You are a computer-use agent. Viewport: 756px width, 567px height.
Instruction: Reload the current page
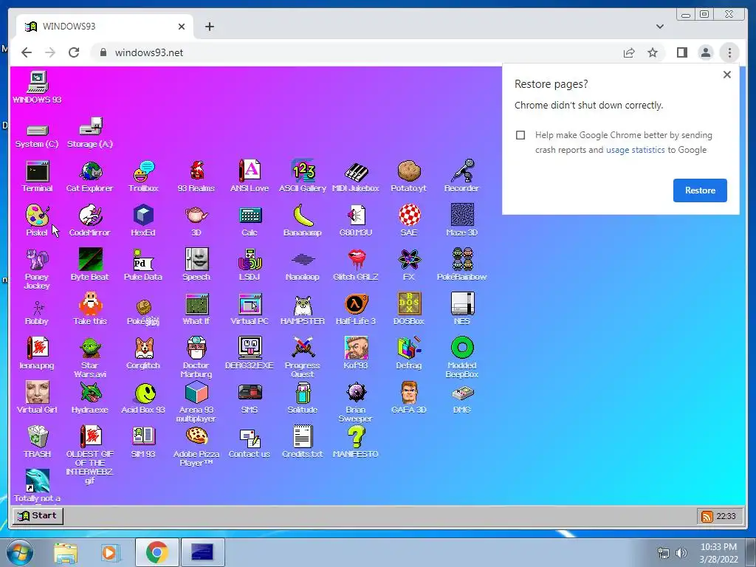(74, 52)
